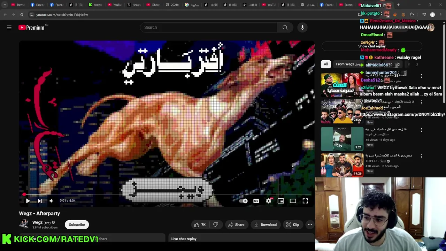Image resolution: width=446 pixels, height=251 pixels.
Task: Toggle the autoplay switch in player
Action: point(244,201)
